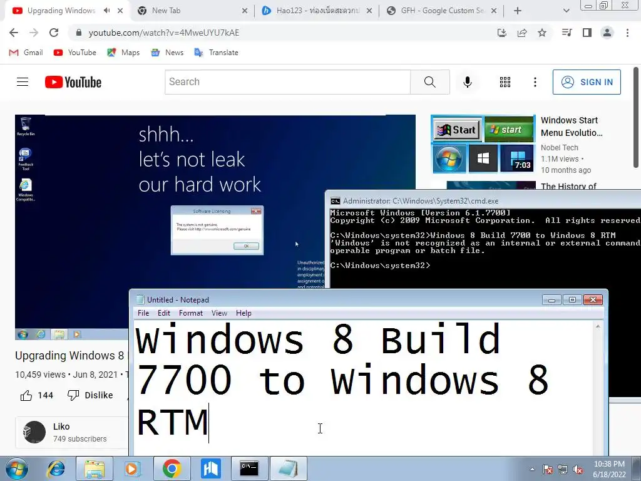Open the Liko channel avatar
Viewport: 641px width, 481px height.
(34, 432)
